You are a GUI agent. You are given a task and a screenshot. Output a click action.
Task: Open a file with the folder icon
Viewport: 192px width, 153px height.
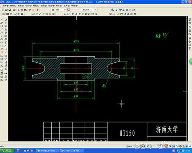(6, 10)
